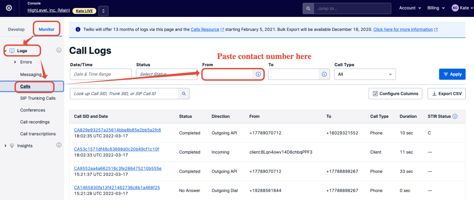Screen dimensions: 474x200
Task: Open the Account menu
Action: pyautogui.click(x=410, y=8)
